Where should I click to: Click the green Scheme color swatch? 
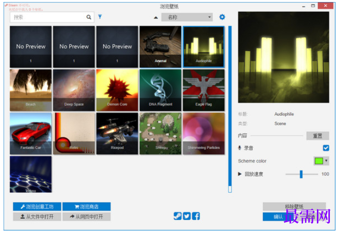(319, 161)
